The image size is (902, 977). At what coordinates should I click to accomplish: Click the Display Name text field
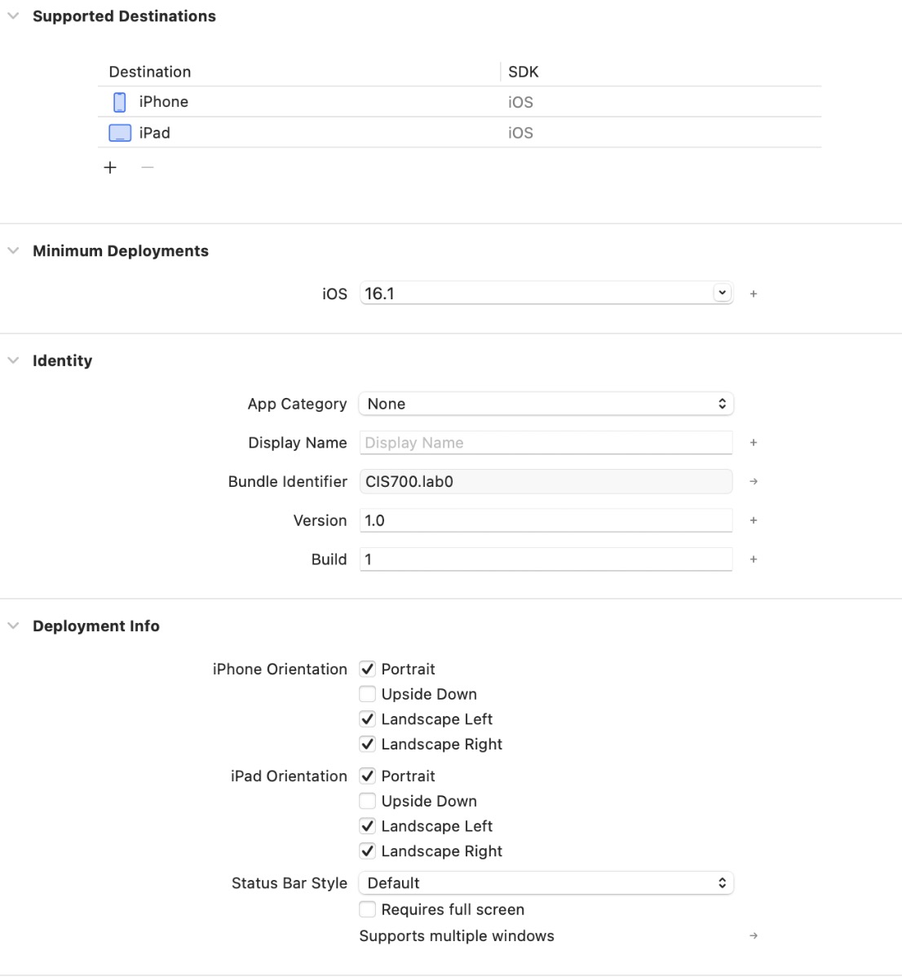click(546, 443)
